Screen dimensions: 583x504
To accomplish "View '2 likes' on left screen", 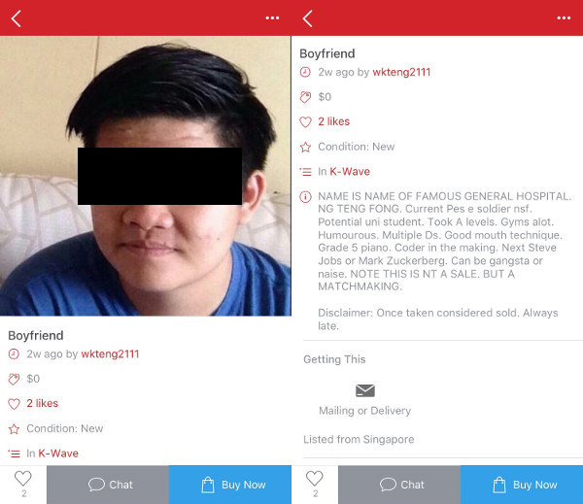I will (43, 403).
